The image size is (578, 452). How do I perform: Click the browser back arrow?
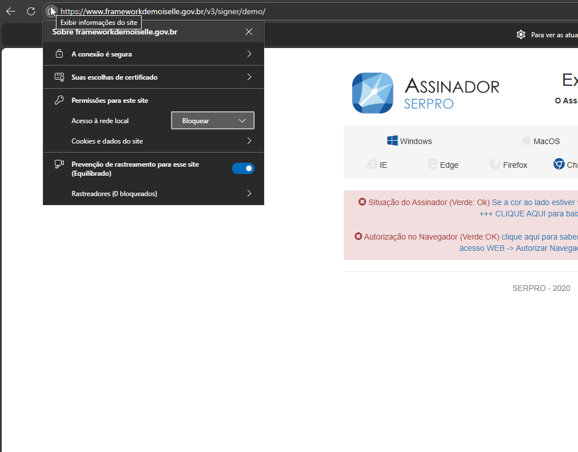click(11, 11)
